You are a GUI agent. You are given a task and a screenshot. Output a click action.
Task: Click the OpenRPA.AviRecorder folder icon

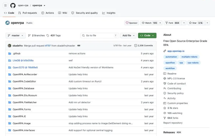[x=10, y=74]
